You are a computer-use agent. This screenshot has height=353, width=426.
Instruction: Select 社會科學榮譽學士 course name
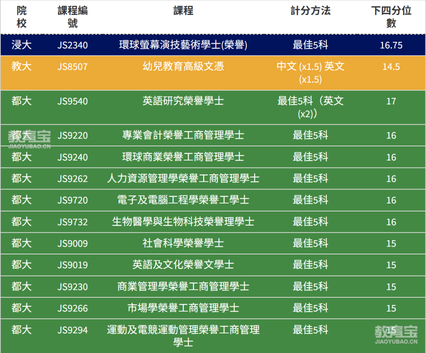[183, 243]
